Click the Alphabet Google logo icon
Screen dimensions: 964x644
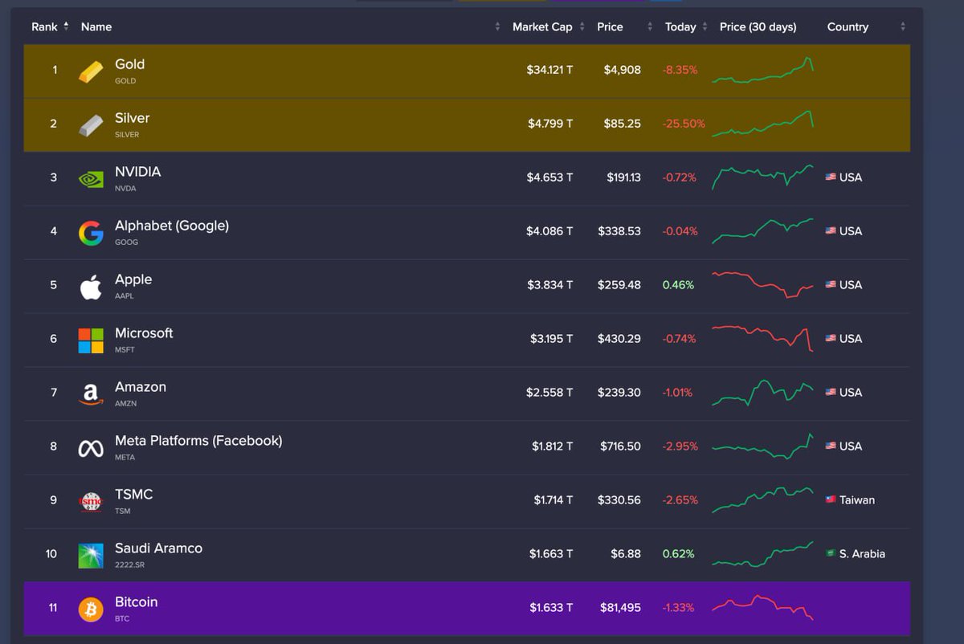tap(91, 233)
